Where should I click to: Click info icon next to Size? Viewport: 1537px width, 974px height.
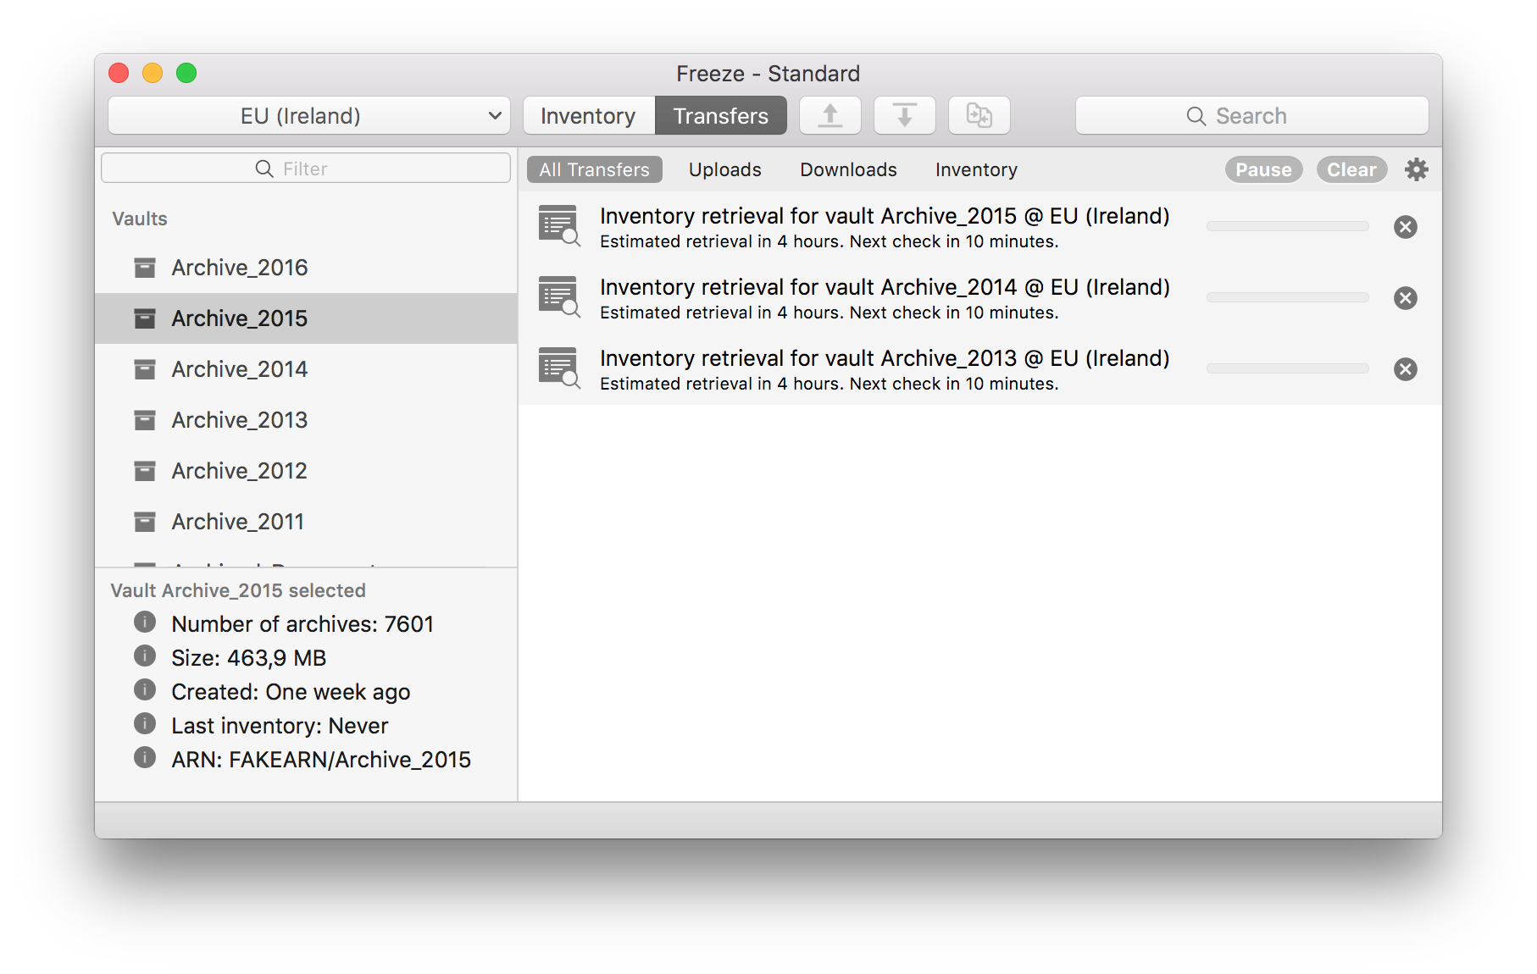point(145,656)
